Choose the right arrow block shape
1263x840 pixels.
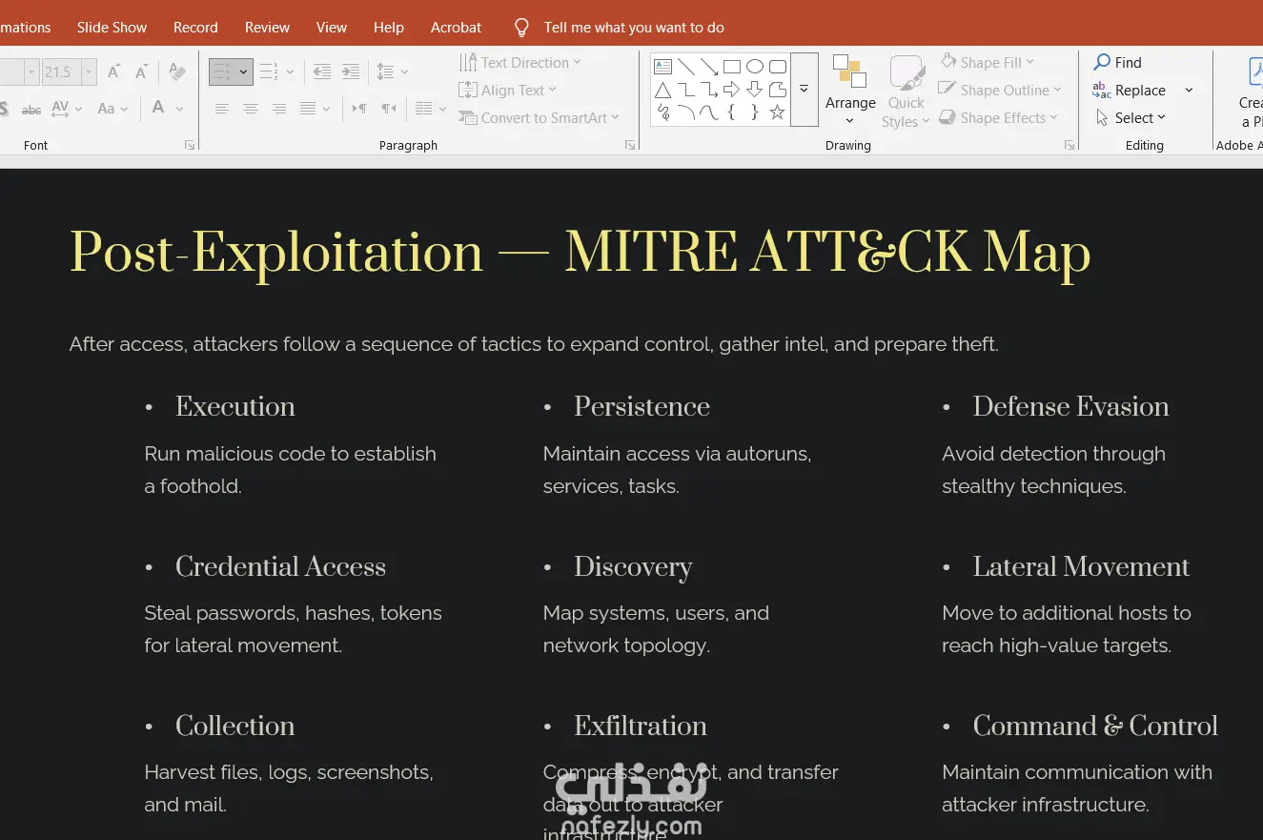[731, 90]
